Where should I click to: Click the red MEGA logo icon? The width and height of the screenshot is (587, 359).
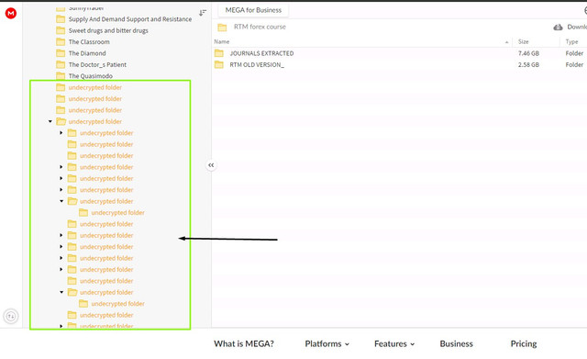(x=11, y=13)
